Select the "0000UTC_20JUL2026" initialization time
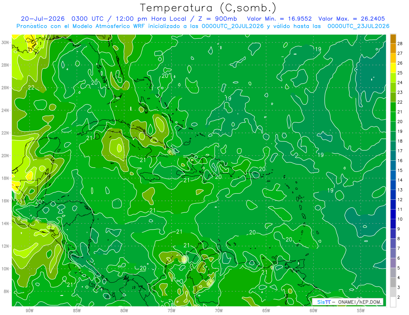409x315 pixels. pos(233,26)
